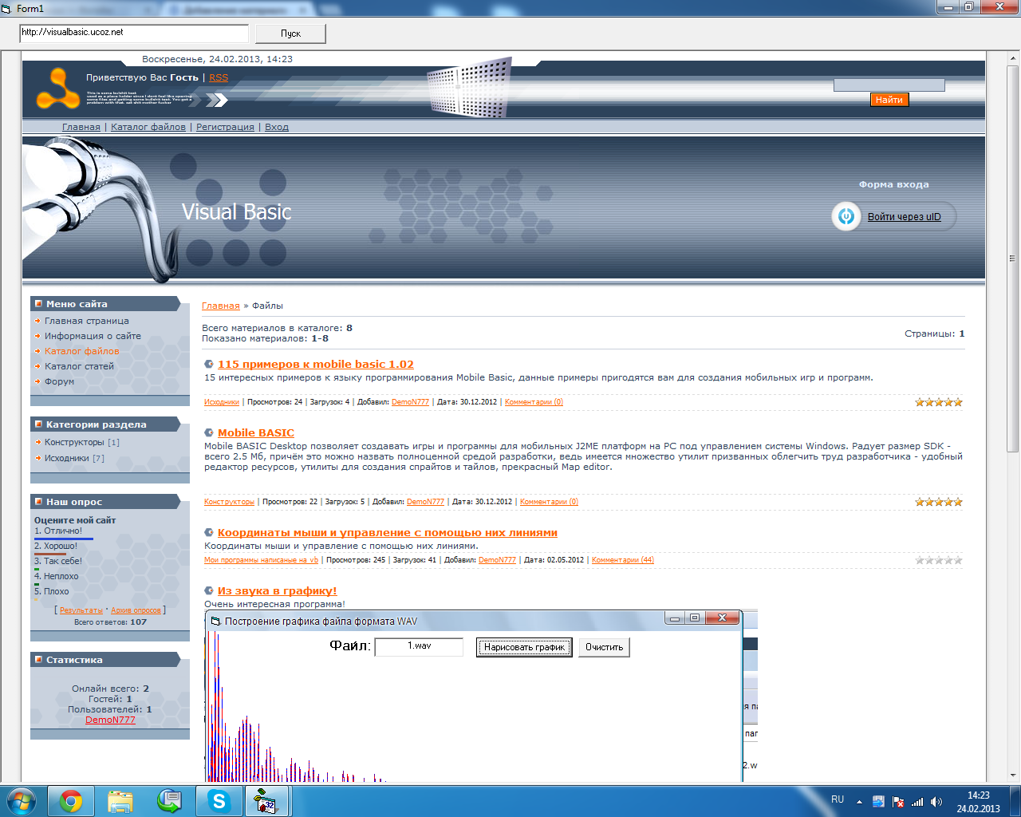Open Конструкторы category in sidebar
Viewport: 1021px width, 817px height.
pyautogui.click(x=74, y=442)
